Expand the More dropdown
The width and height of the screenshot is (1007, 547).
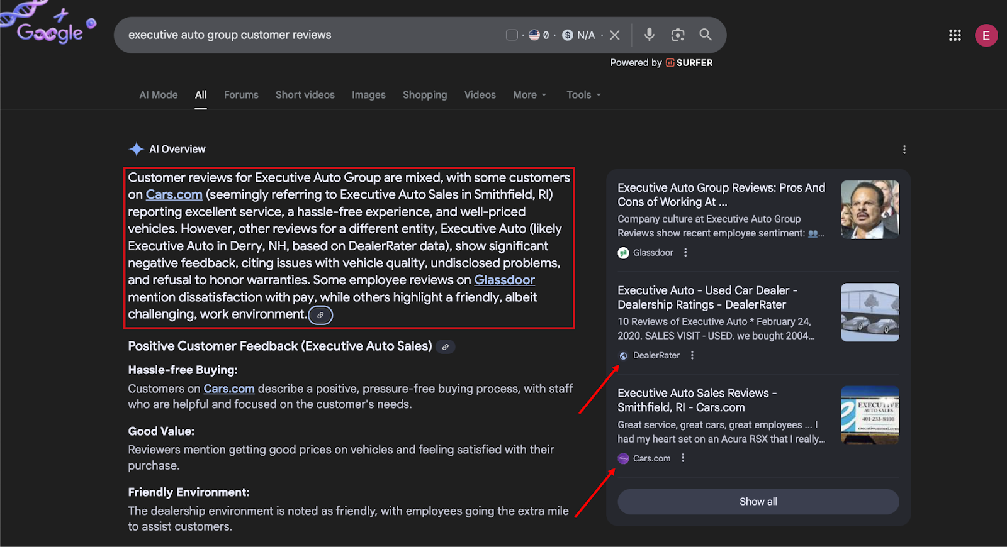[530, 95]
